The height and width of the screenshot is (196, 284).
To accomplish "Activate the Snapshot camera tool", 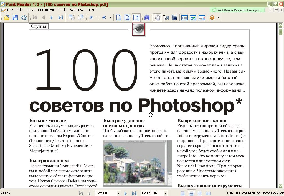I will point(174,17).
